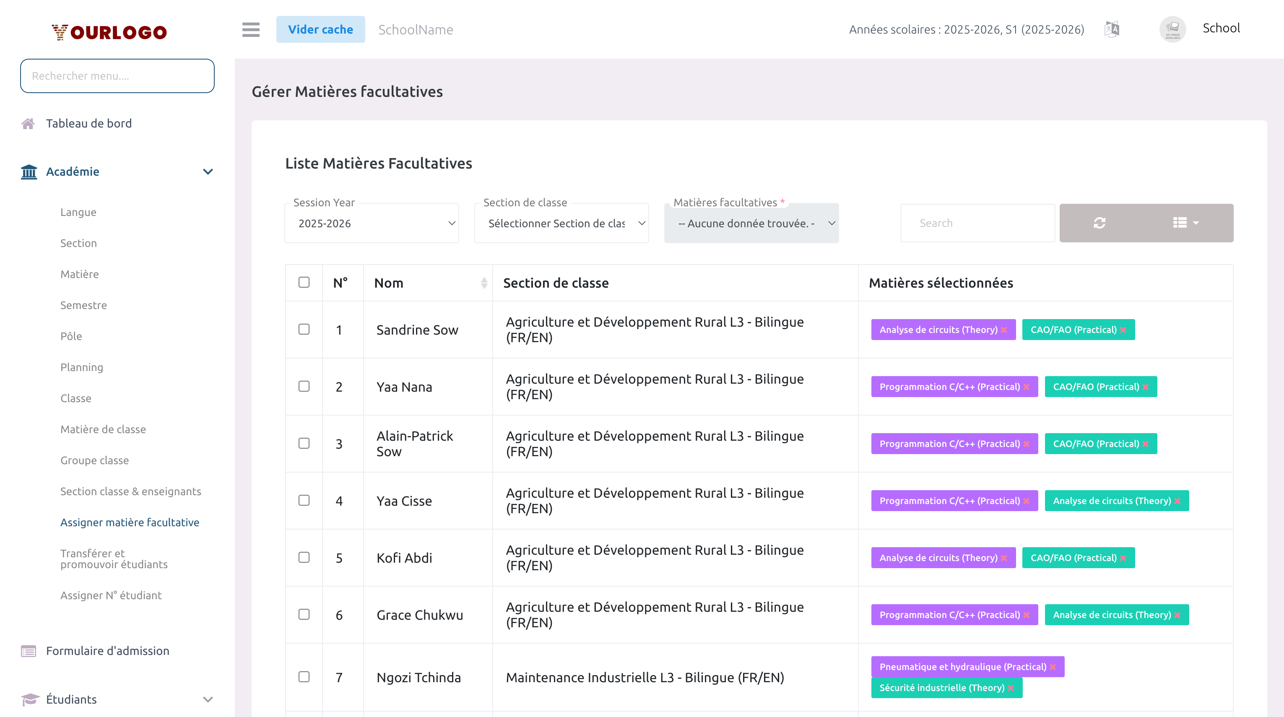1284x717 pixels.
Task: Click the language translation icon
Action: [1112, 29]
